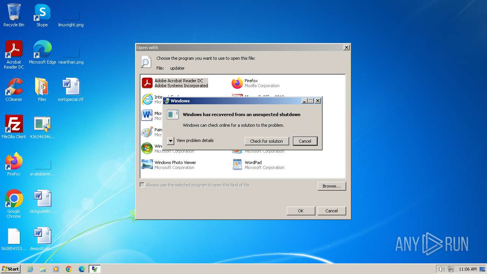This screenshot has width=487, height=274.
Task: Select the CCleaner desktop shortcut
Action: coord(14,90)
